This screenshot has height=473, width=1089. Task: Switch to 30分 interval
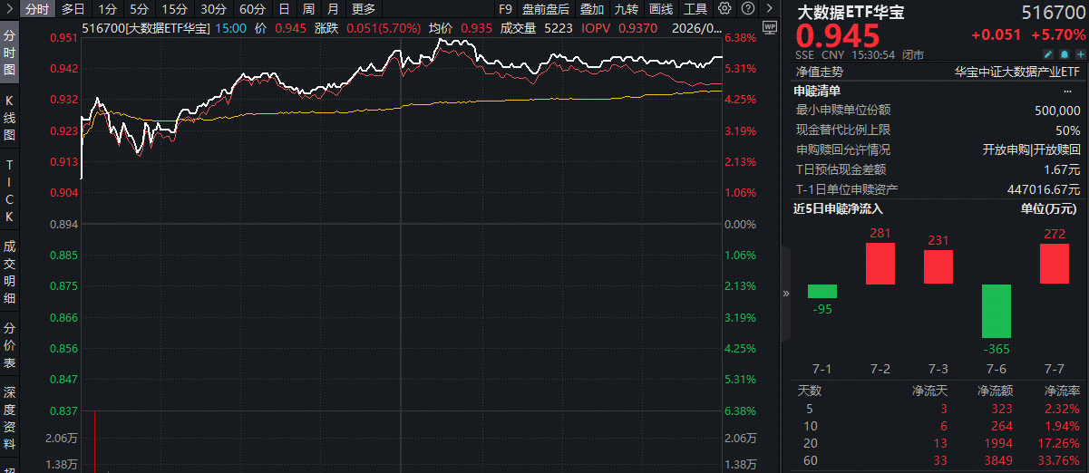coord(213,9)
